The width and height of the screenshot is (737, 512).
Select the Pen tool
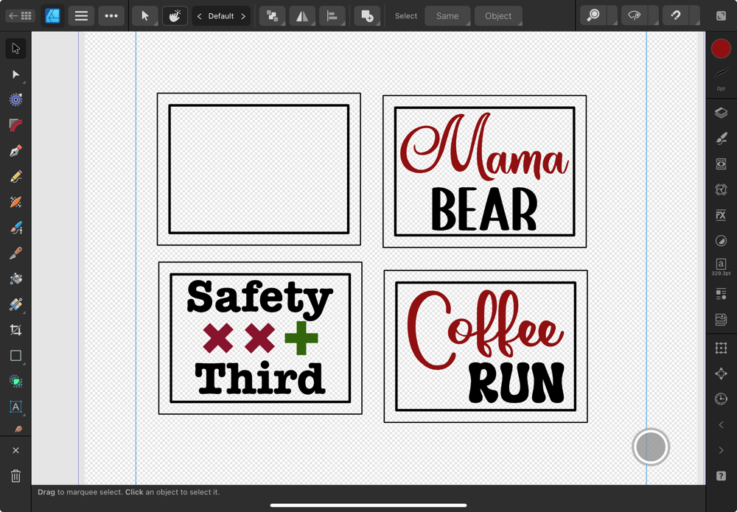pos(15,151)
